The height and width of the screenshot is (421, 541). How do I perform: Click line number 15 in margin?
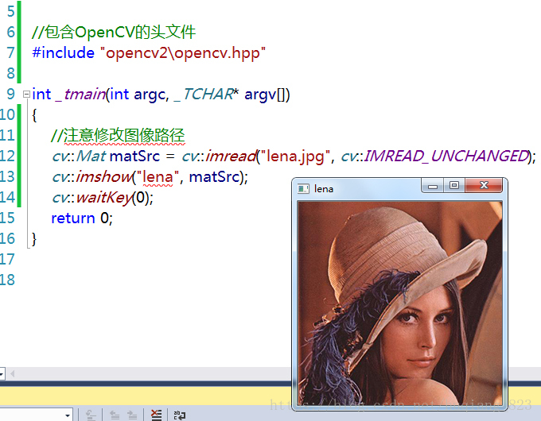7,218
